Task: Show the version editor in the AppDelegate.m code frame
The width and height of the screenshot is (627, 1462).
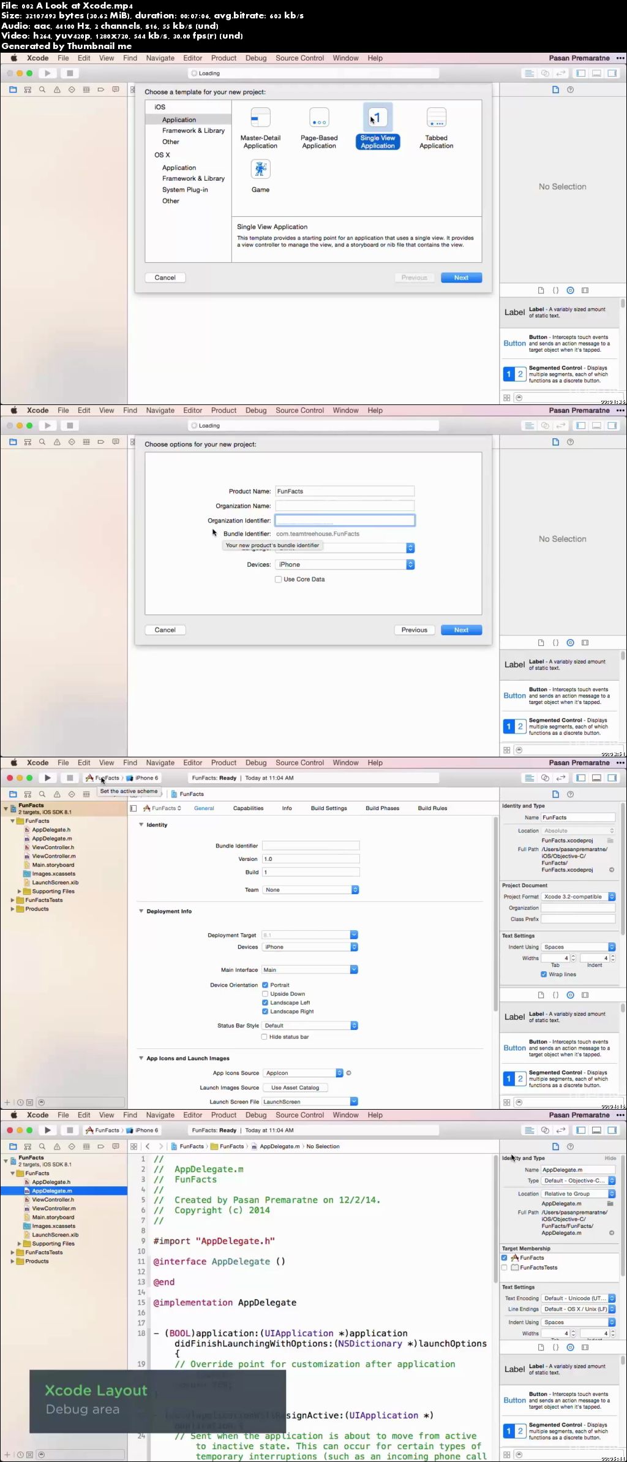Action: click(x=561, y=1130)
